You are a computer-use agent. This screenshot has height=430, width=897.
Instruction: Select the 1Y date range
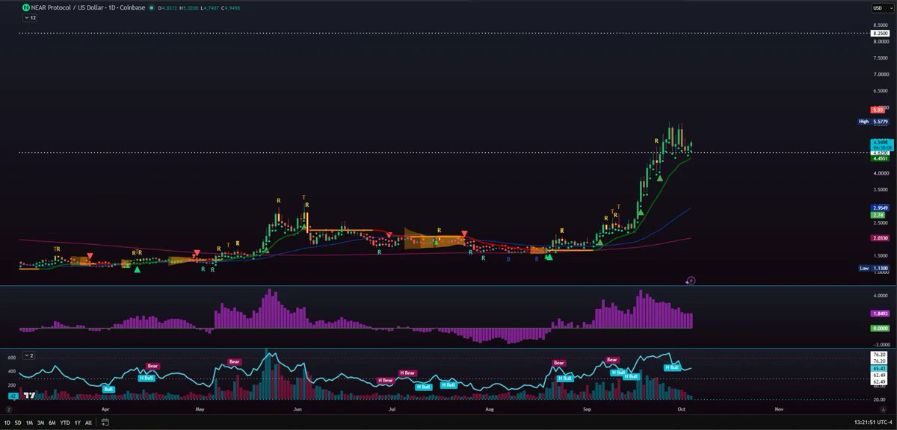[78, 423]
